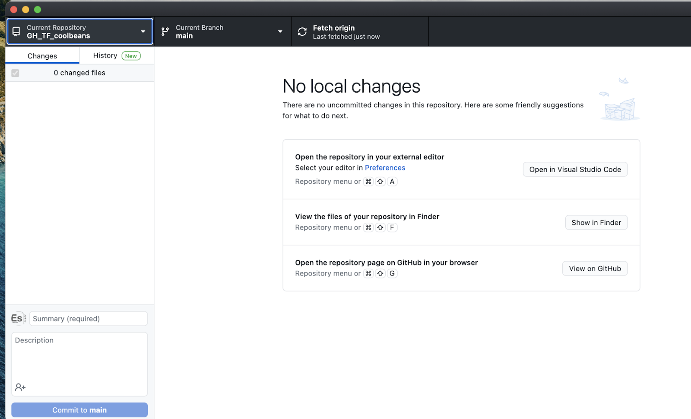Switch to the Changes tab
Image resolution: width=691 pixels, height=419 pixels.
coord(42,56)
